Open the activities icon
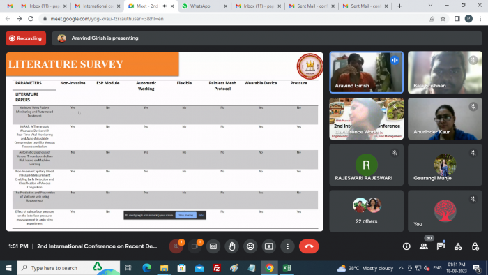The height and width of the screenshot is (275, 488). coord(458,246)
